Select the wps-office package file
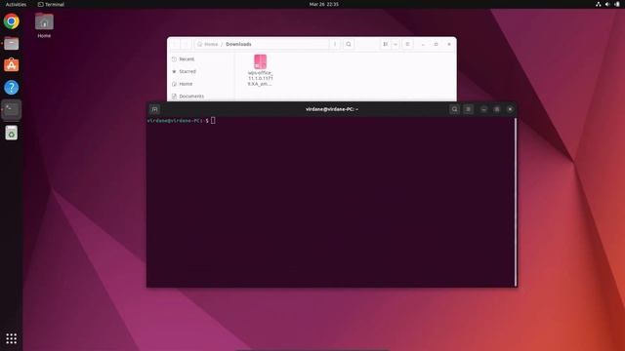Screen dimensions: 625x351 click(261, 70)
